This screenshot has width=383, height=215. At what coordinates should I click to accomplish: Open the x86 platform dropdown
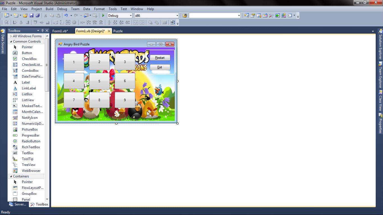coord(177,15)
